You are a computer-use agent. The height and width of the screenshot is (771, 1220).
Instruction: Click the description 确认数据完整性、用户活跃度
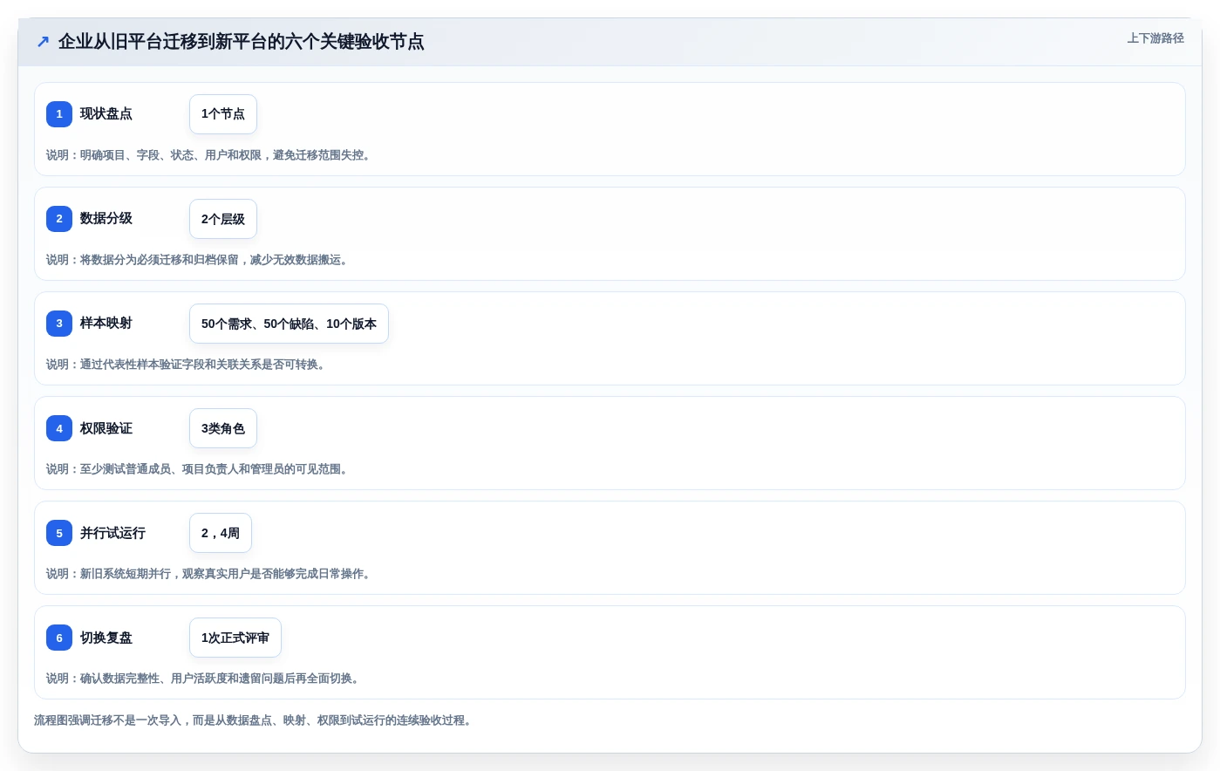click(x=202, y=679)
